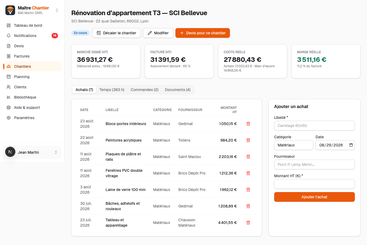Click the Planning calendar icon
The height and width of the screenshot is (245, 367).
[9, 77]
